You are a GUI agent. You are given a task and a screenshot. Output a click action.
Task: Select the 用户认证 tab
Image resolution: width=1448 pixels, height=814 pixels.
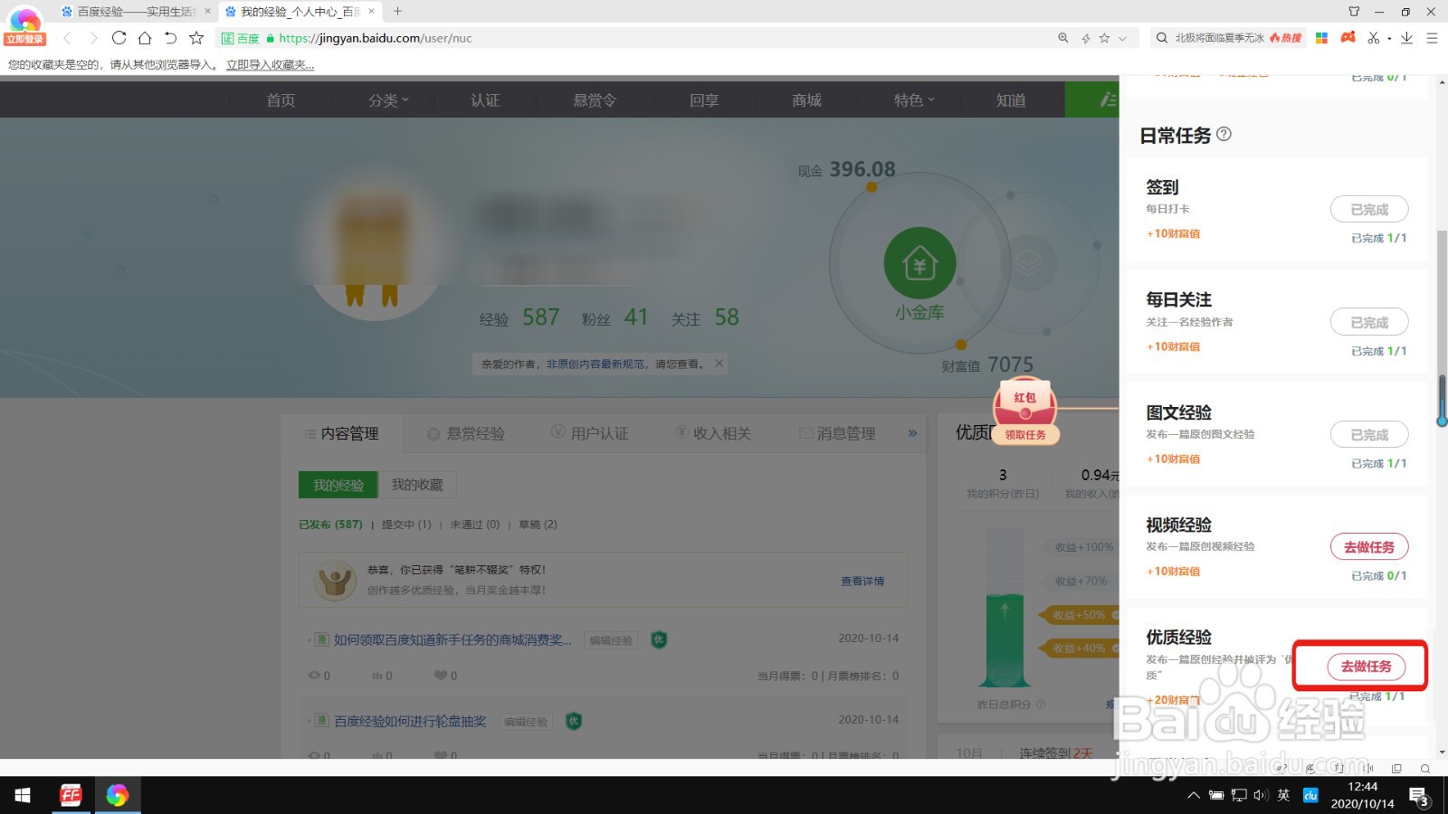pos(590,434)
